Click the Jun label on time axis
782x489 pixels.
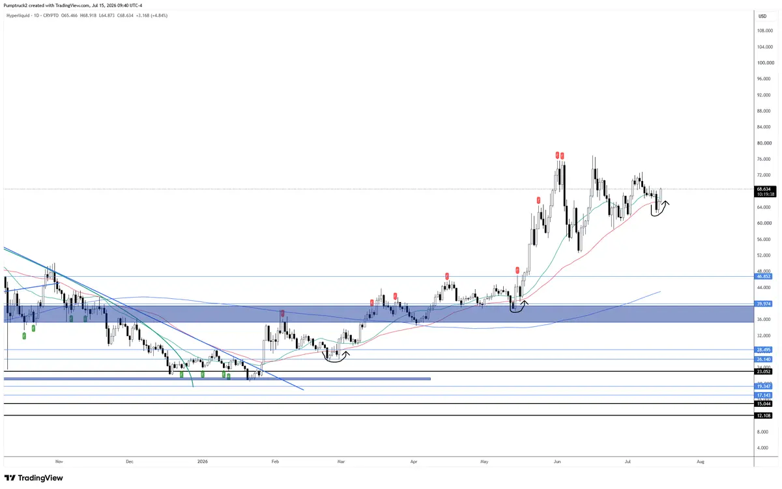(x=557, y=462)
